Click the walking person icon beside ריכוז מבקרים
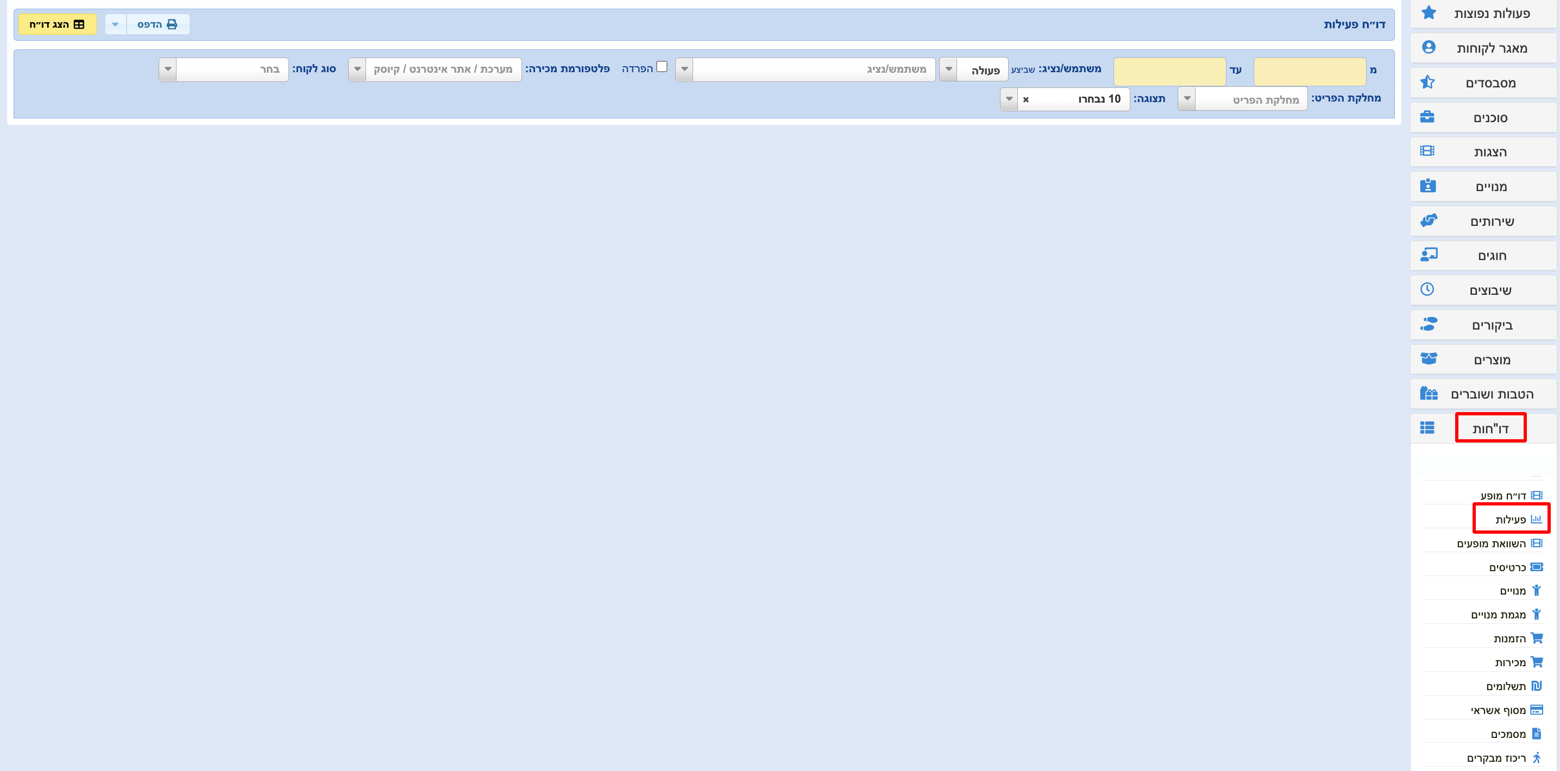This screenshot has height=771, width=1560. (x=1537, y=757)
